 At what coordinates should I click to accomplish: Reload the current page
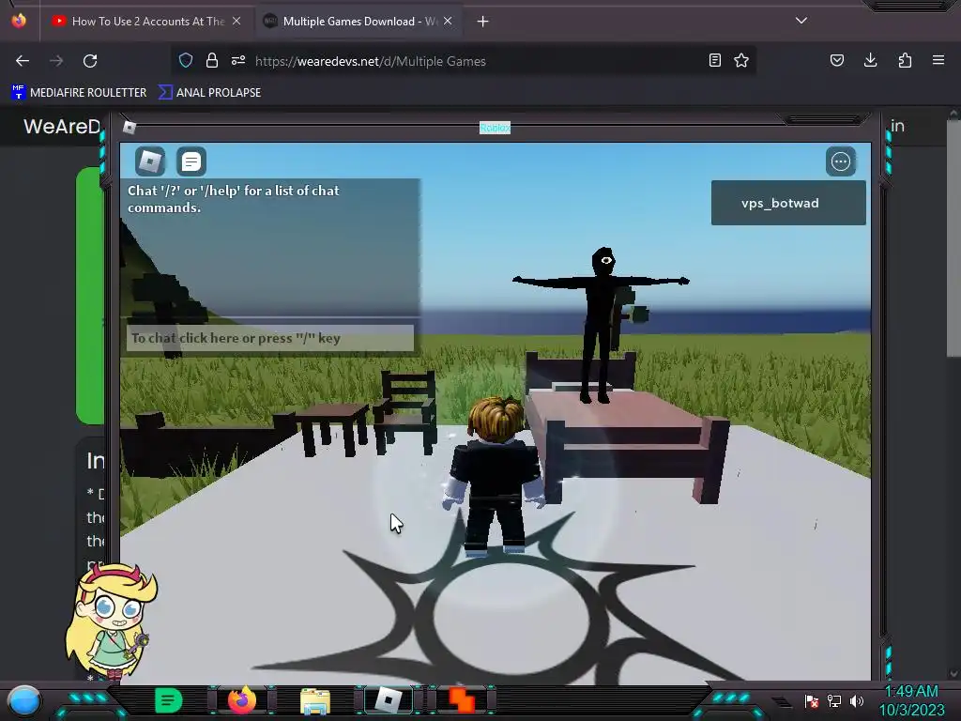pos(90,61)
